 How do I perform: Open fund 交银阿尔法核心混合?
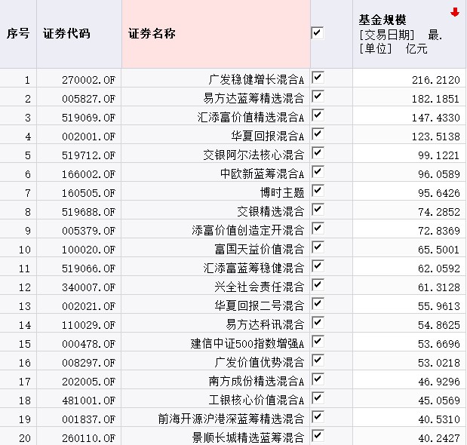(257, 155)
